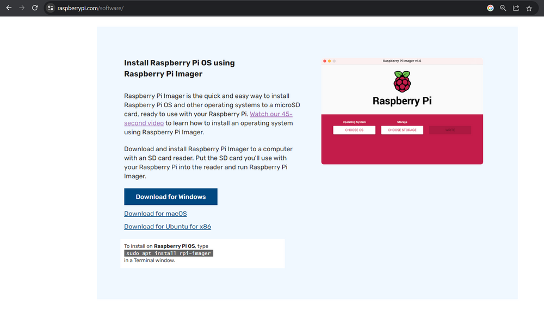Bookmark this page with star icon
This screenshot has width=544, height=311.
pos(529,8)
